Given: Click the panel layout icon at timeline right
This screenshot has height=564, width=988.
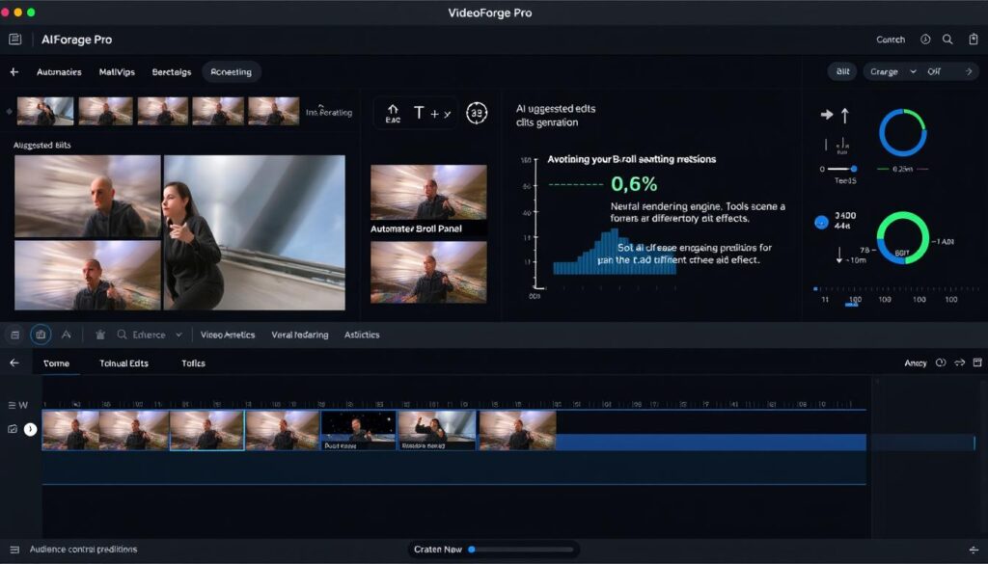Looking at the screenshot, I should 977,363.
